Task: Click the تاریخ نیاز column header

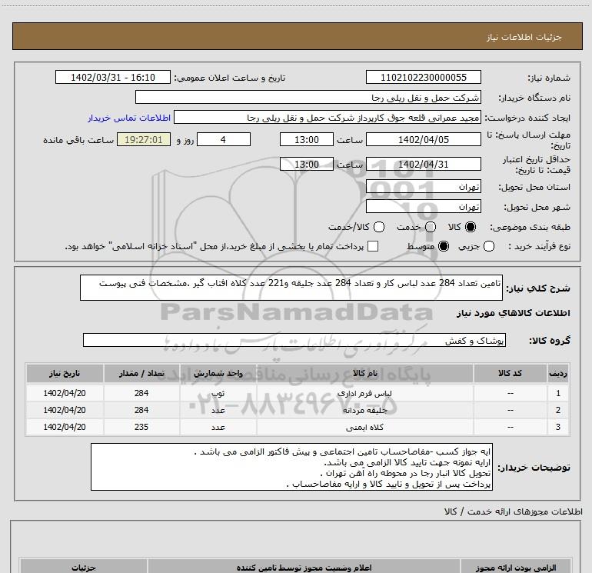Action: (65, 373)
